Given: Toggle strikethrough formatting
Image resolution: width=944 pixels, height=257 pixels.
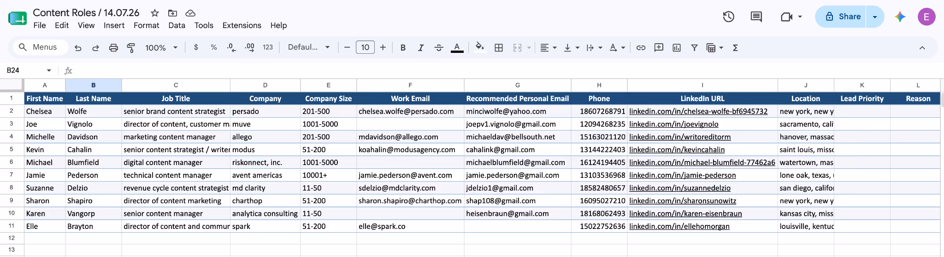Looking at the screenshot, I should (439, 47).
